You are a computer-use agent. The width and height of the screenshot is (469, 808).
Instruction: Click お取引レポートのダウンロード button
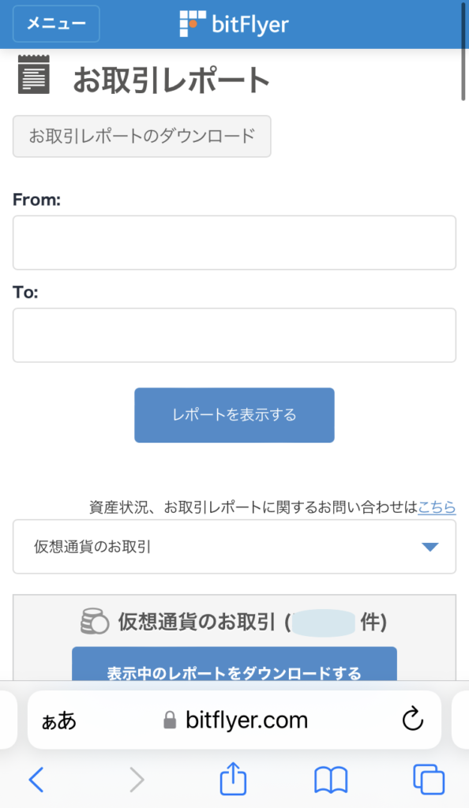(142, 136)
